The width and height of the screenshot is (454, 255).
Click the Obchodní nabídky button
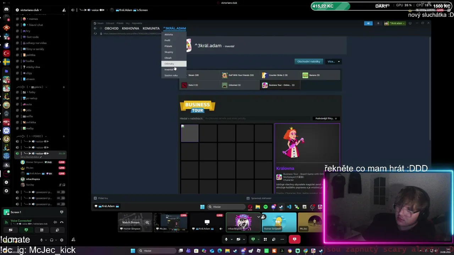pyautogui.click(x=309, y=62)
